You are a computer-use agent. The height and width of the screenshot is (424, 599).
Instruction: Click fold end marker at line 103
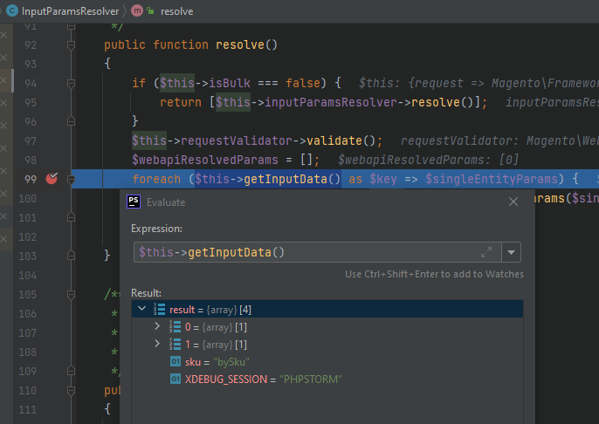[71, 256]
